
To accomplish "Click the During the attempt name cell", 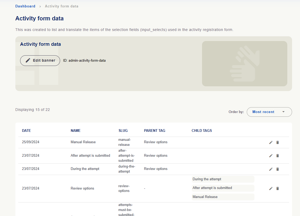I will click(85, 169).
